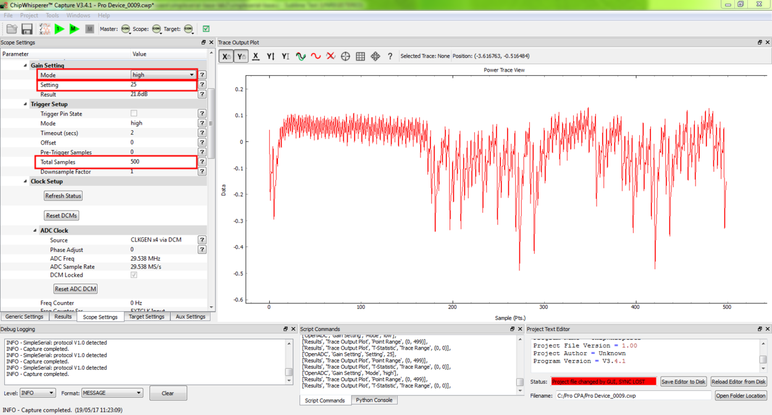Image resolution: width=772 pixels, height=415 pixels.
Task: Toggle the grid icon in plot toolbar
Action: coord(360,56)
